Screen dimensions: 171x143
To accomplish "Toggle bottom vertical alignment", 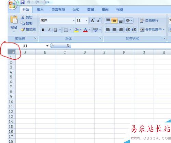I will (121, 21).
